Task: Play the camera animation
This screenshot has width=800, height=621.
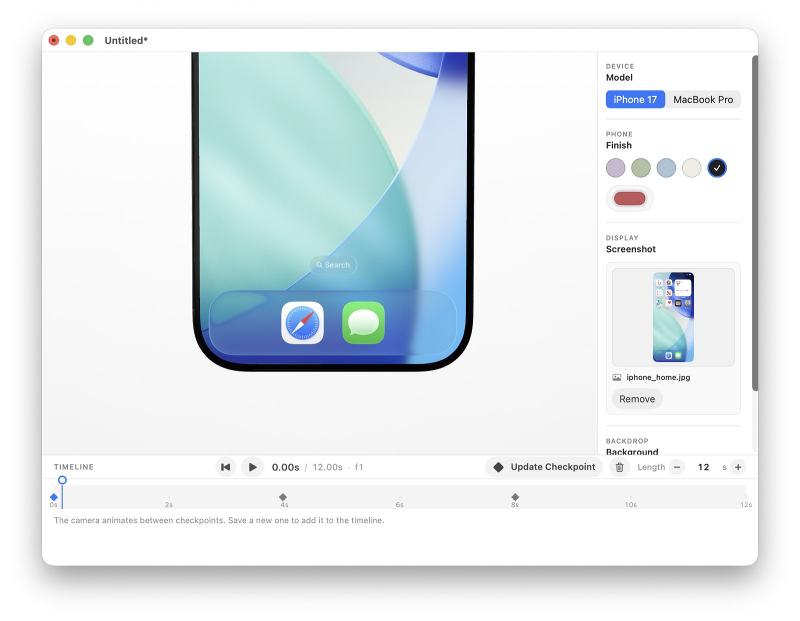Action: point(252,467)
